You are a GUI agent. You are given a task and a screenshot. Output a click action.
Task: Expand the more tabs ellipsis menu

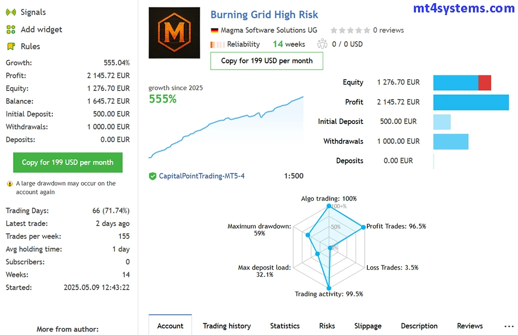click(x=508, y=326)
